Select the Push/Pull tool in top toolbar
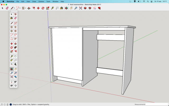This screenshot has height=106, width=169. [29, 8]
